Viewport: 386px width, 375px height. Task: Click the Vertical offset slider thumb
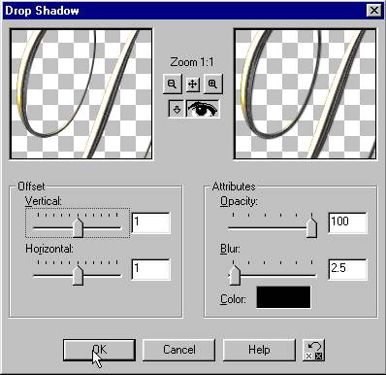(x=78, y=227)
